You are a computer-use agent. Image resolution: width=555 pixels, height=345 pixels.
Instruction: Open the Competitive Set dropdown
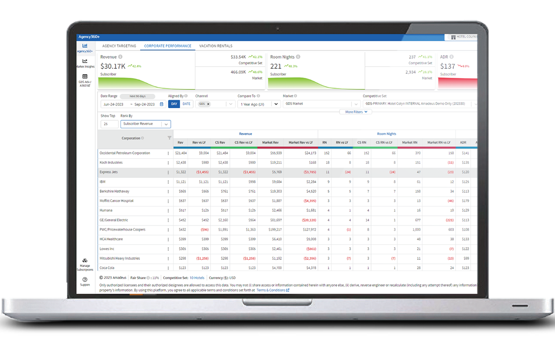420,104
